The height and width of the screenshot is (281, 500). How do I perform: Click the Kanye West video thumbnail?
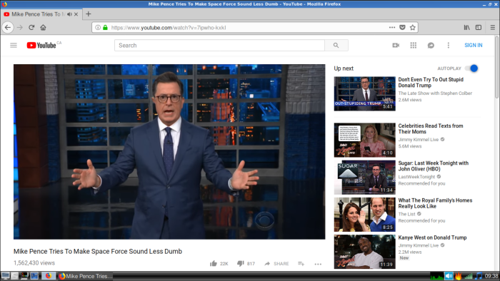point(364,252)
